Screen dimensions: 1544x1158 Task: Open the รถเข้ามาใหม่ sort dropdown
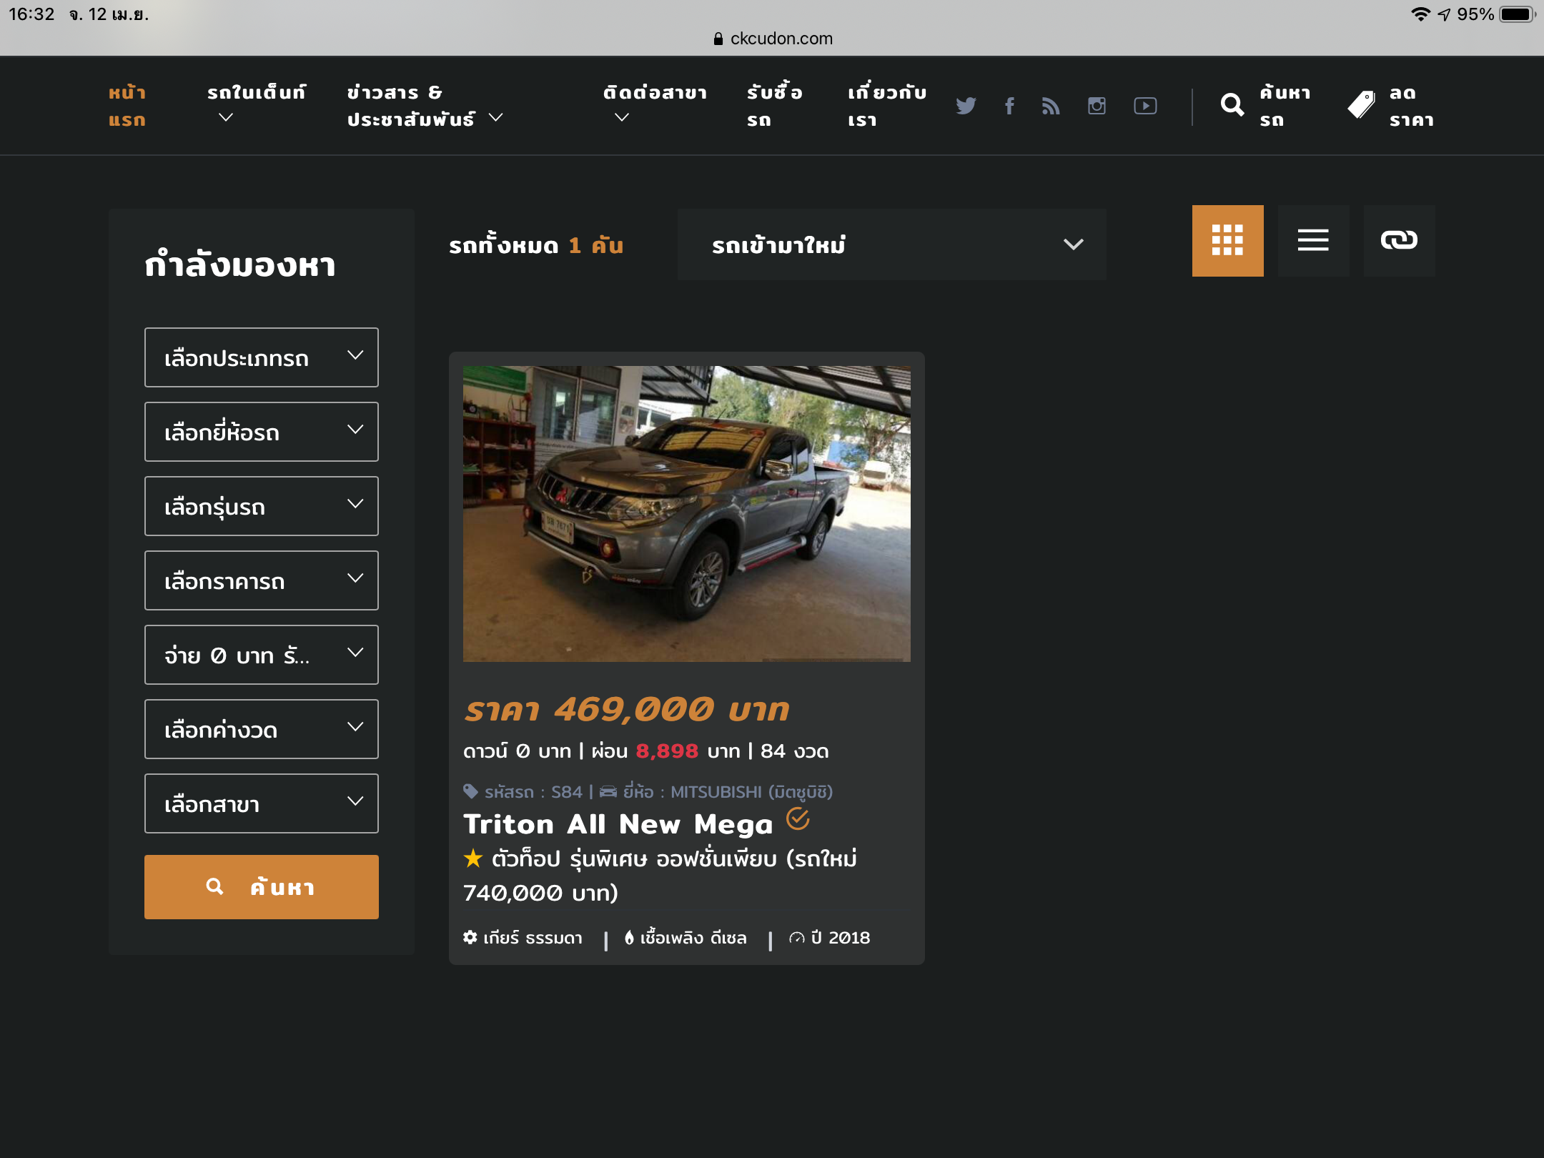point(891,244)
